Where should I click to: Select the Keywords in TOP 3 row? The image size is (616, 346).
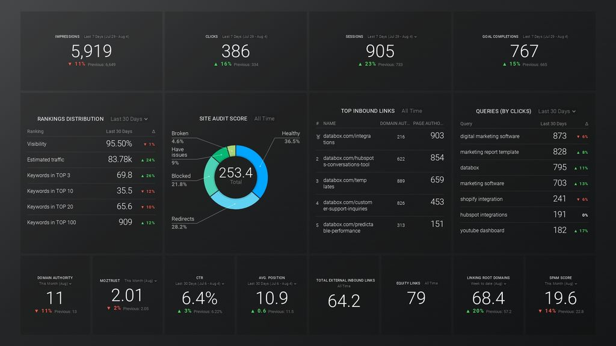click(x=91, y=175)
